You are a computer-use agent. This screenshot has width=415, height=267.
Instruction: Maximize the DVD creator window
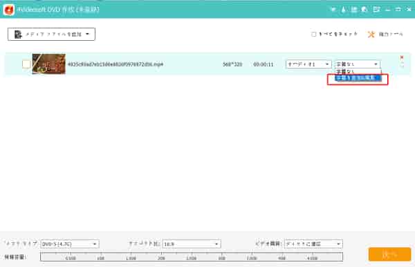[x=398, y=10]
